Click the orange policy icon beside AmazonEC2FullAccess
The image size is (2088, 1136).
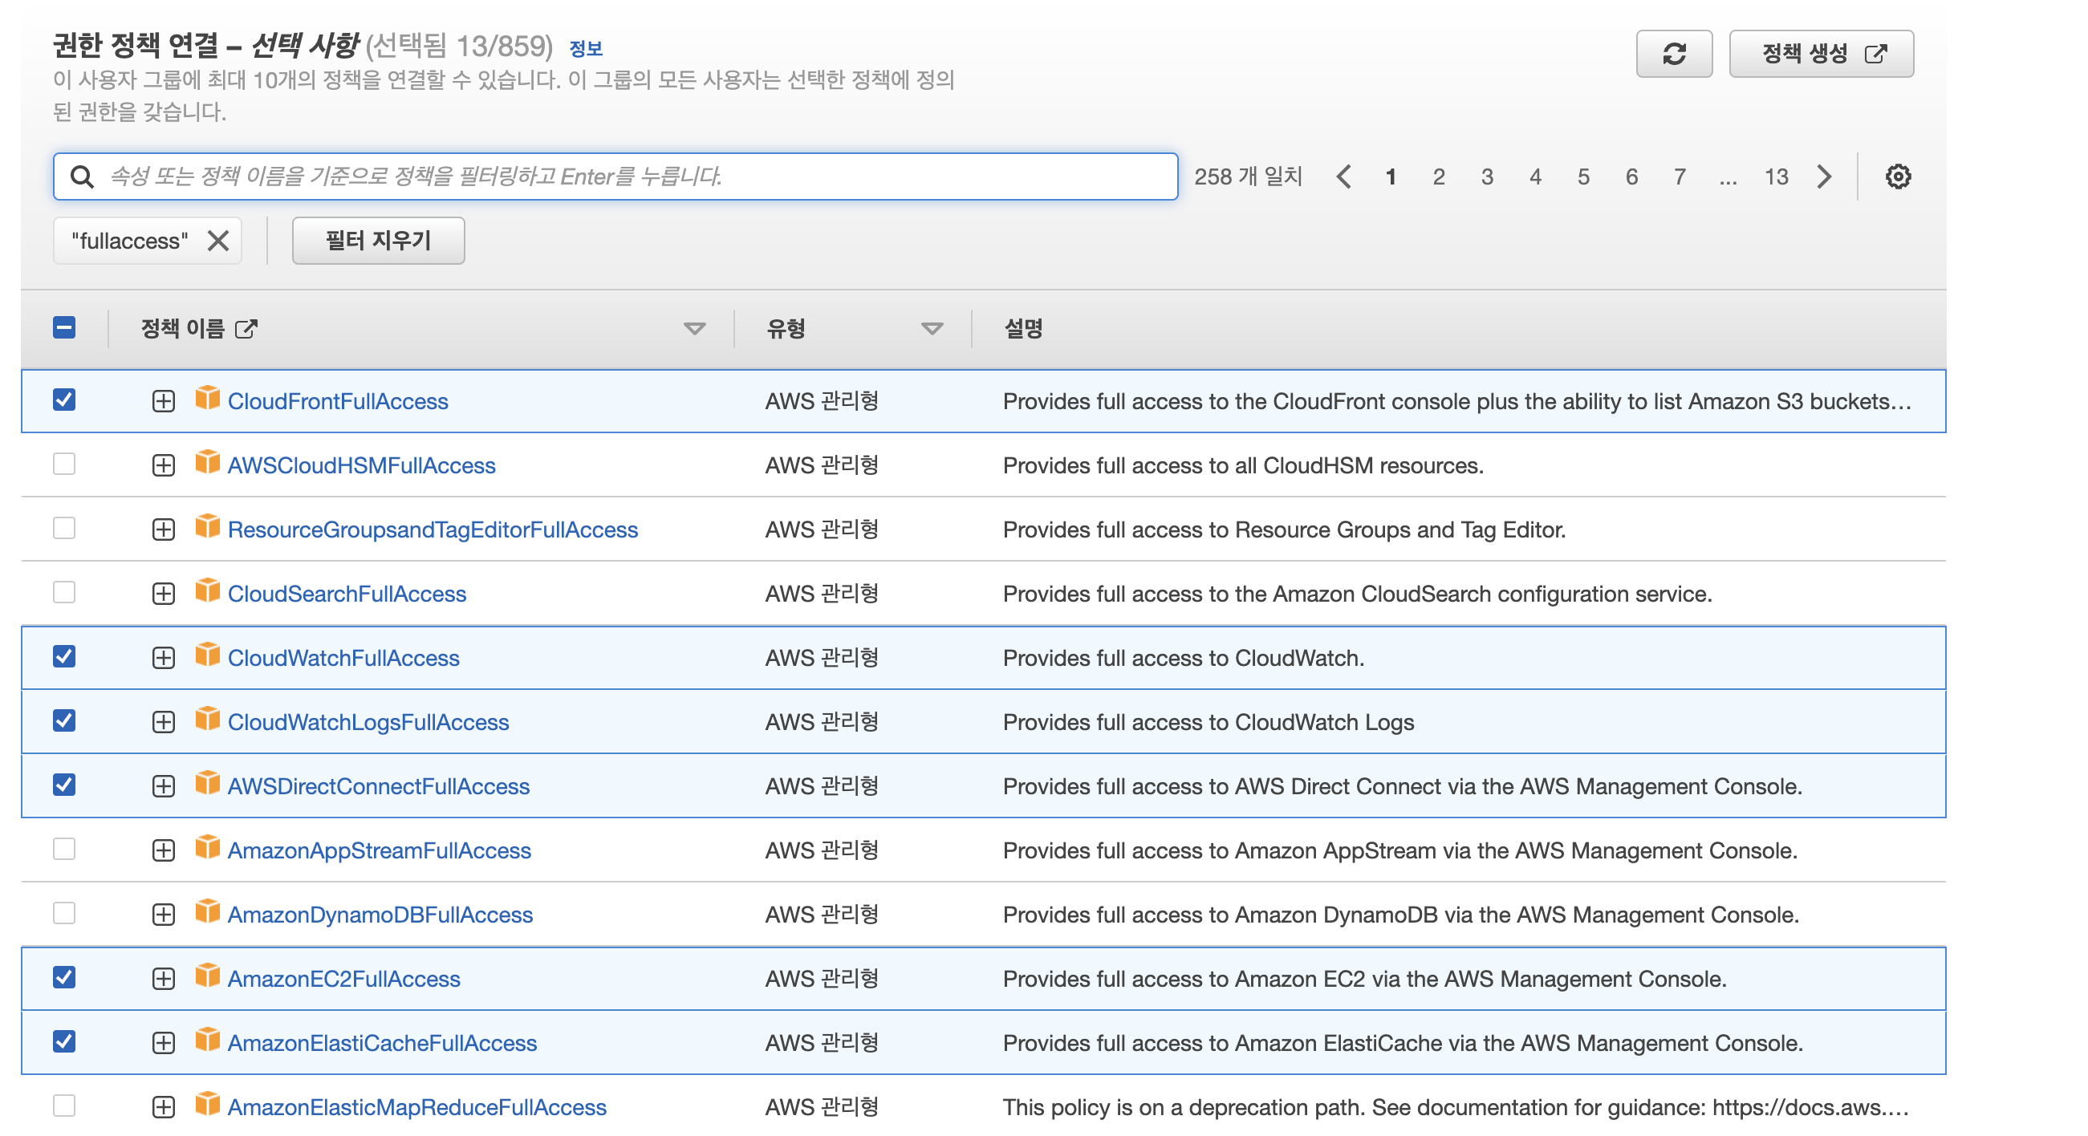pyautogui.click(x=208, y=976)
